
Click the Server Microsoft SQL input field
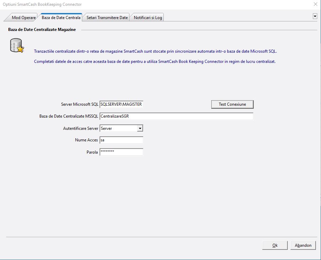coord(121,104)
